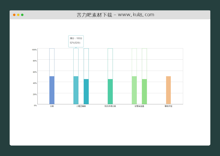This screenshot has width=220, height=156.
Task: Click the first light-teal 小题正确率 bar
Action: (x=76, y=90)
